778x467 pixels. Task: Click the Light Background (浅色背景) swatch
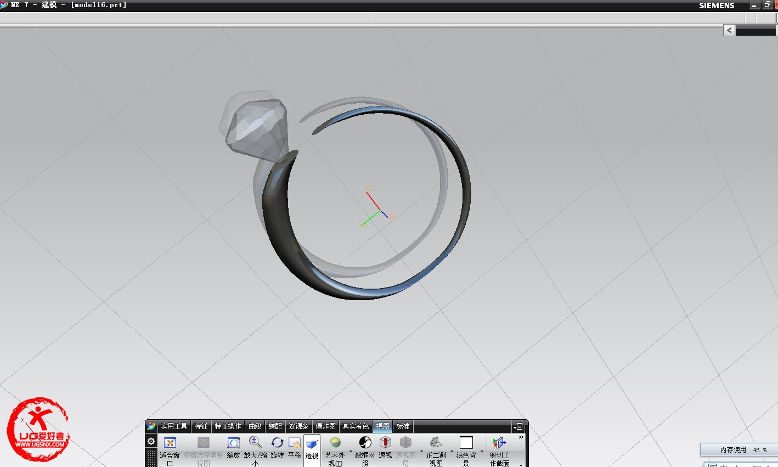pyautogui.click(x=466, y=442)
